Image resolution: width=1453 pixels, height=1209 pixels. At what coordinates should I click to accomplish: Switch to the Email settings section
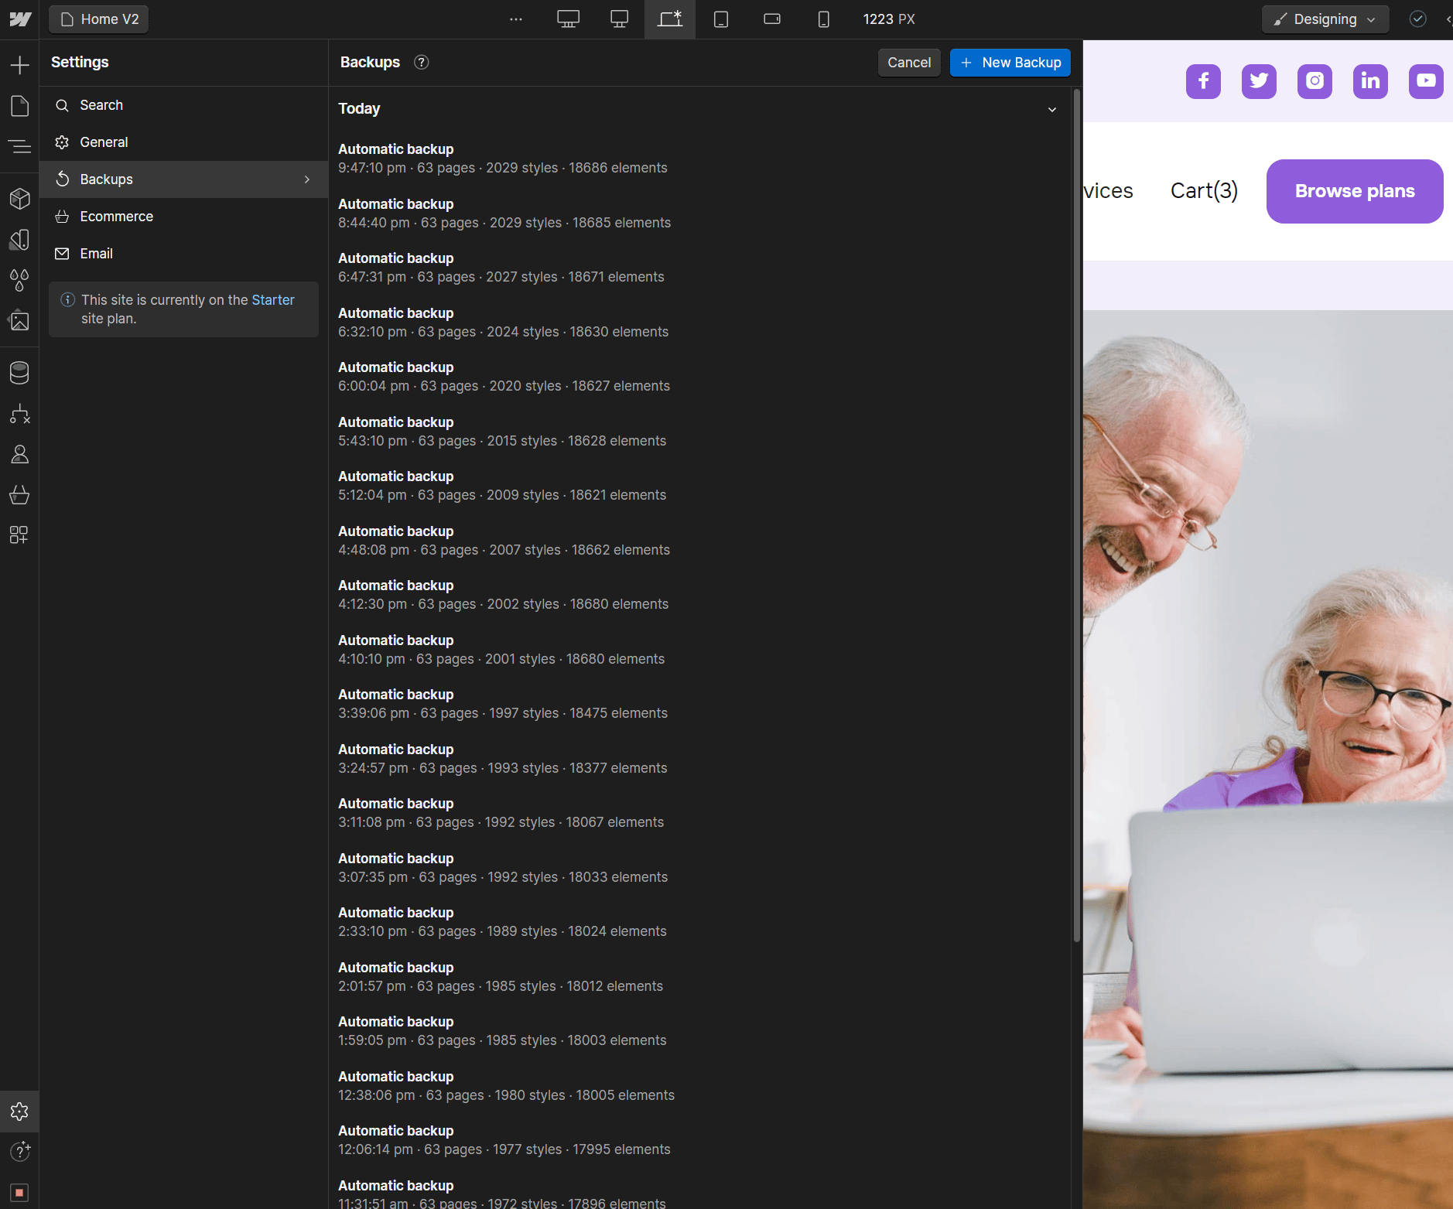[x=96, y=253]
